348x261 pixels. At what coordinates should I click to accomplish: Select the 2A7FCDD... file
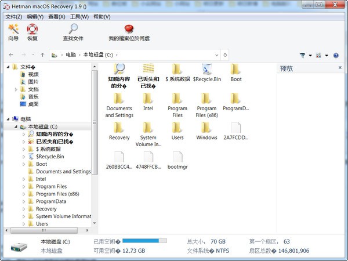tap(236, 131)
